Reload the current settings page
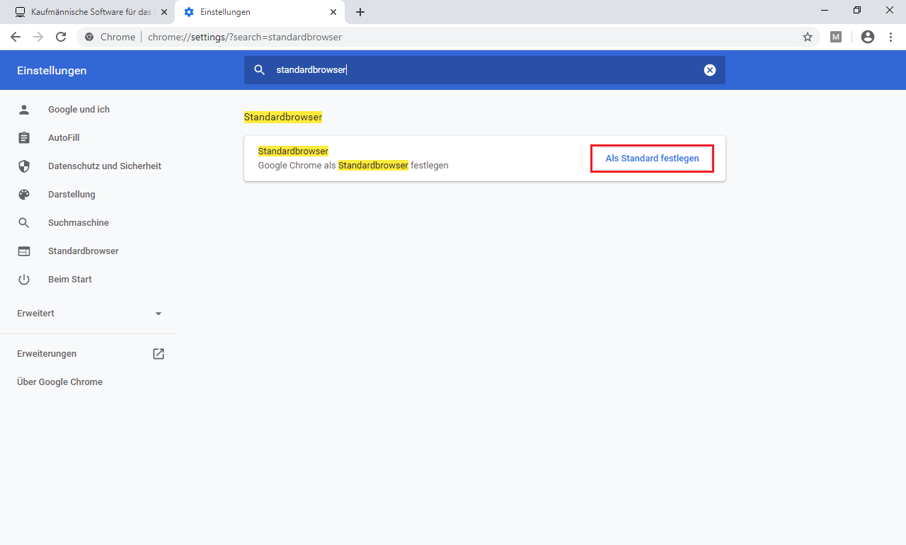Screen dimensions: 906x545 (61, 37)
